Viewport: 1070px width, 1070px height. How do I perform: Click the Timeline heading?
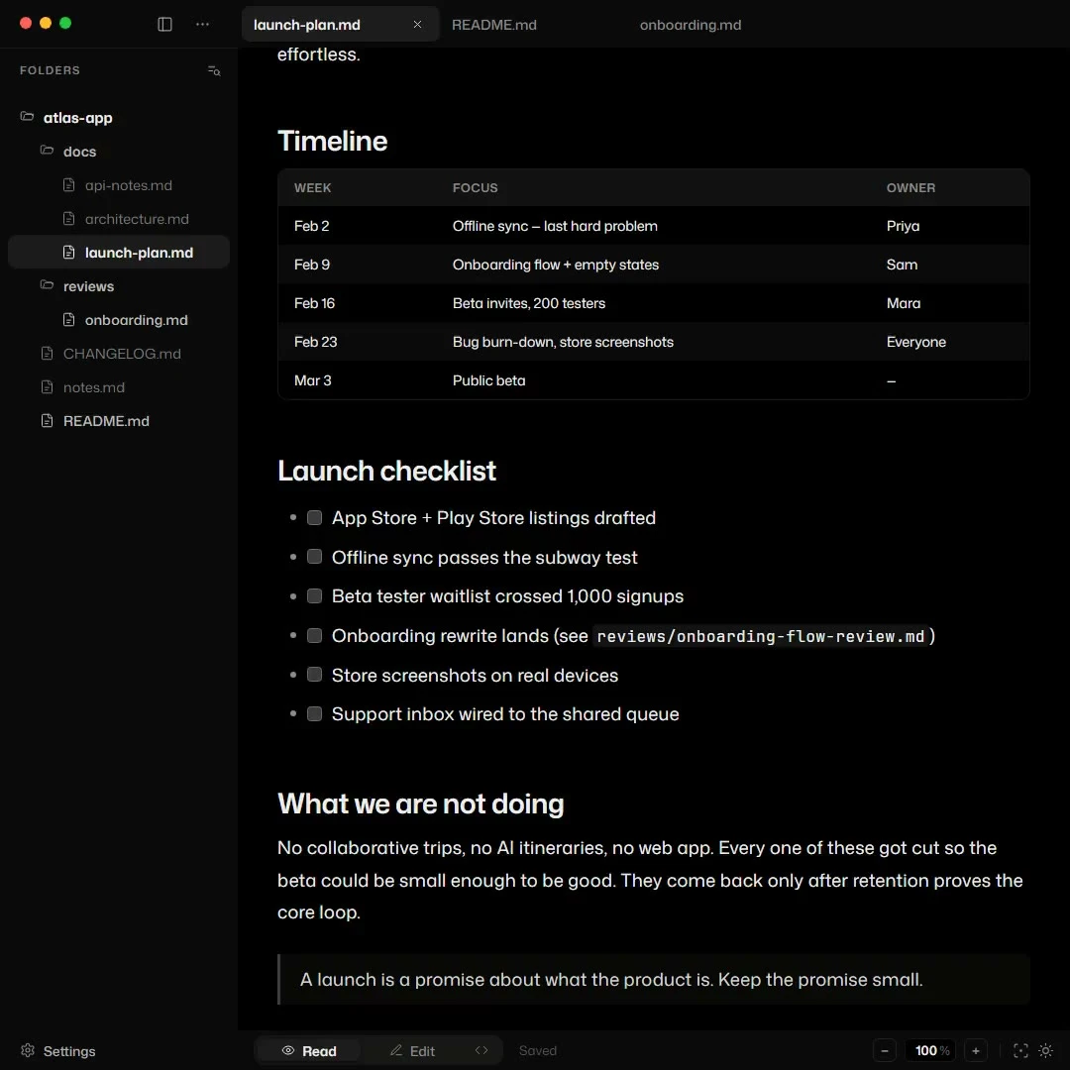[332, 142]
